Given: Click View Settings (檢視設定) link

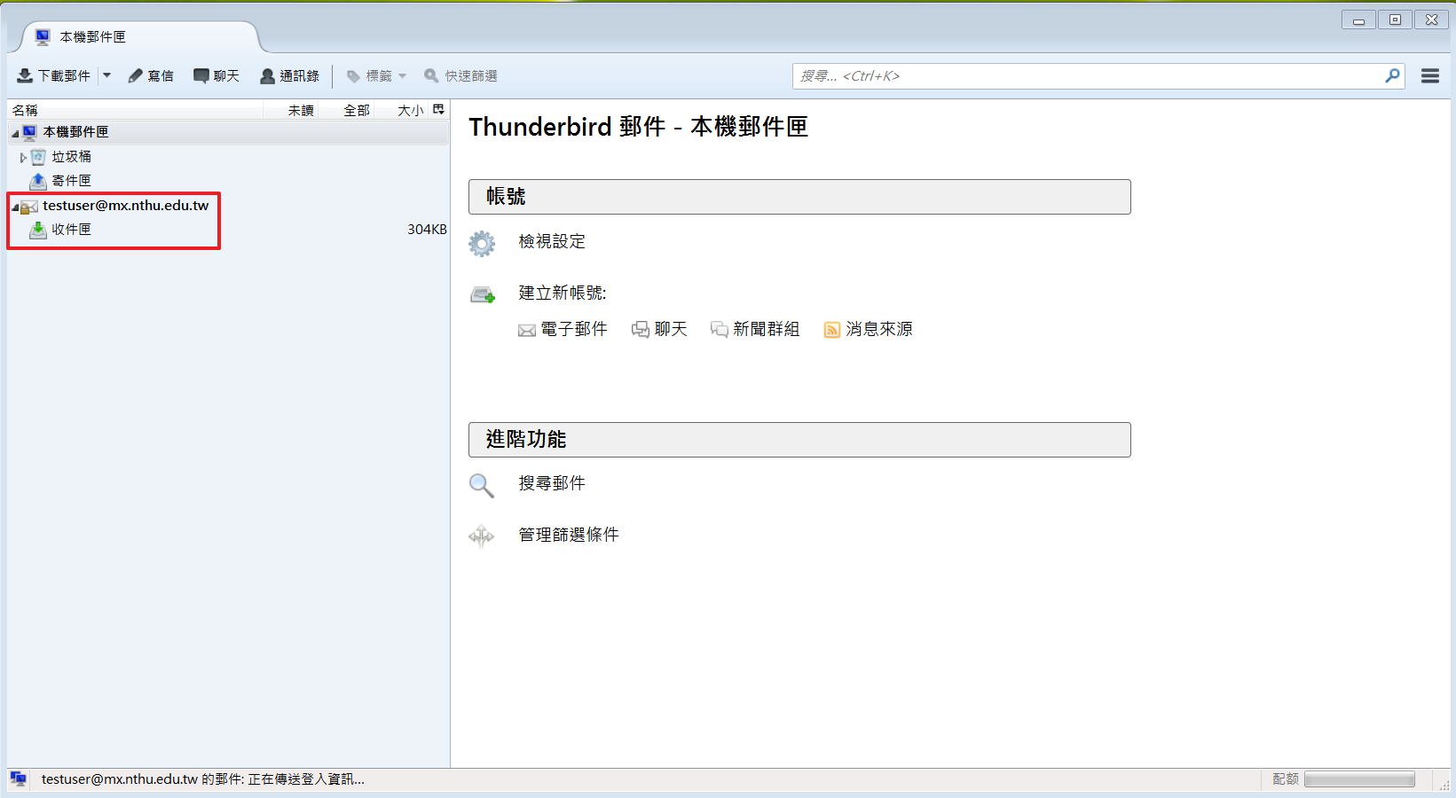Looking at the screenshot, I should pos(551,242).
